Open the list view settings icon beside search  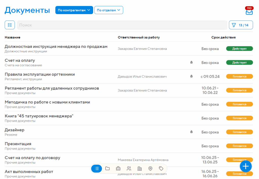click(10, 25)
